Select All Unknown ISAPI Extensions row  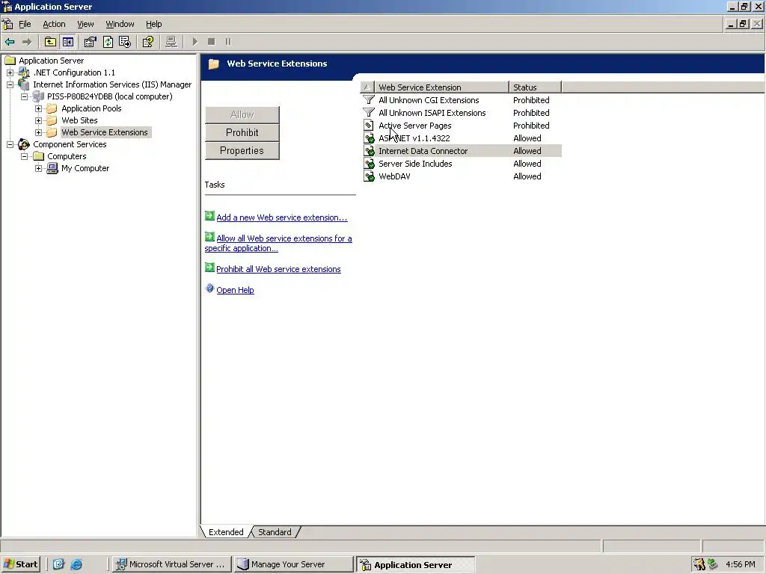pyautogui.click(x=462, y=113)
